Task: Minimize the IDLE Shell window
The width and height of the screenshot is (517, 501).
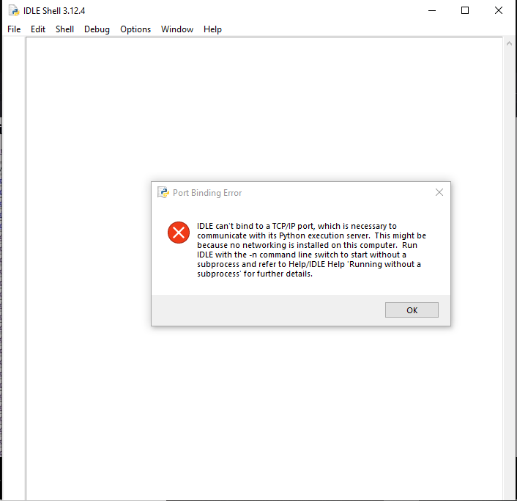Action: click(432, 10)
